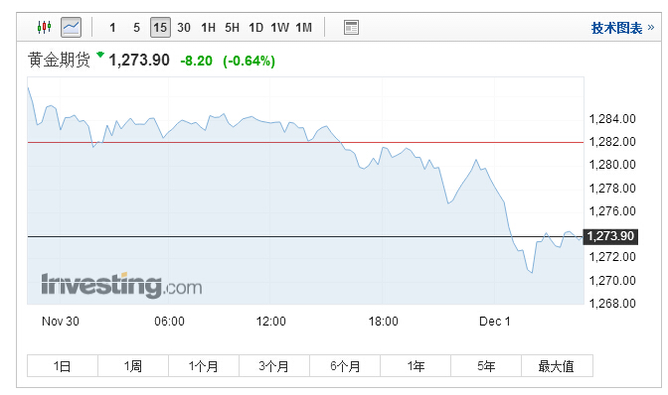Select the 15 minute interval
Image resolution: width=668 pixels, height=395 pixels.
160,28
